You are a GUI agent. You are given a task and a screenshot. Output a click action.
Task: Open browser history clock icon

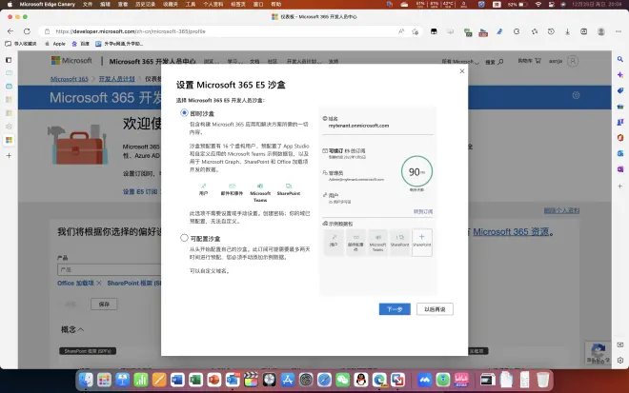click(x=551, y=31)
